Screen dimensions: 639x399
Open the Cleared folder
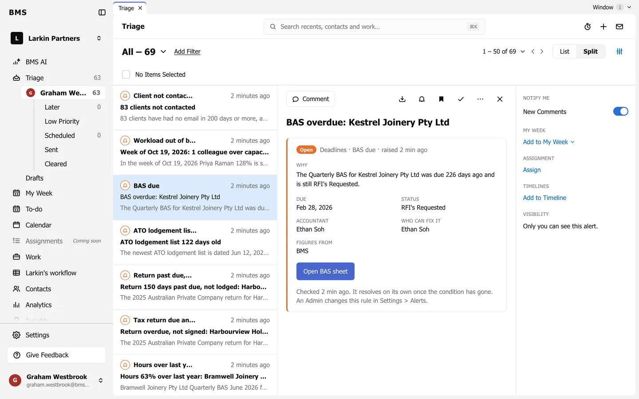click(56, 164)
